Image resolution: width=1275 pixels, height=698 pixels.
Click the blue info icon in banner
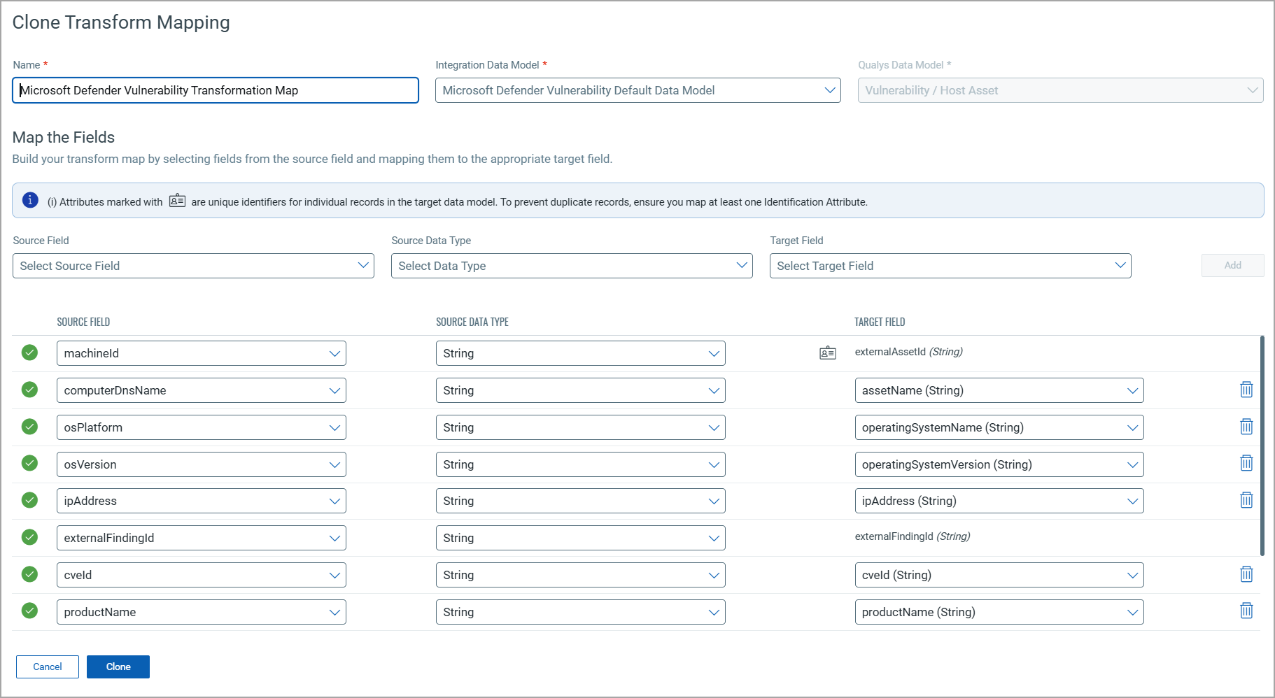30,201
